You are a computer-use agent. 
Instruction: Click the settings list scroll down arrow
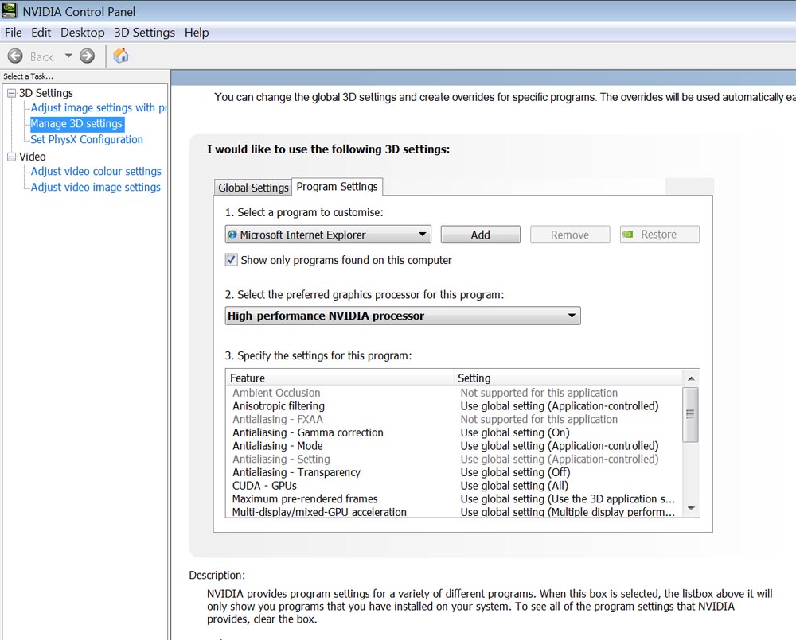tap(691, 508)
